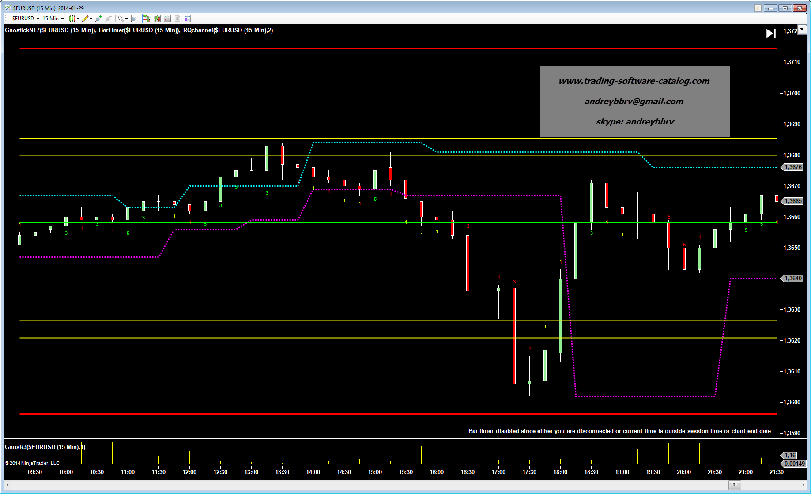
Task: Toggle the L link button in title bar
Action: coord(758,8)
